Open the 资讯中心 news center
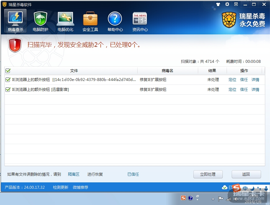 pyautogui.click(x=140, y=21)
